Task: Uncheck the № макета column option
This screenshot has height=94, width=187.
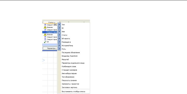Action: pos(73,39)
